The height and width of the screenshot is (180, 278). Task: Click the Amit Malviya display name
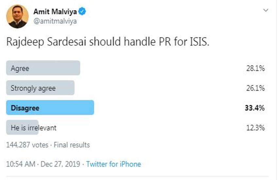tap(55, 12)
